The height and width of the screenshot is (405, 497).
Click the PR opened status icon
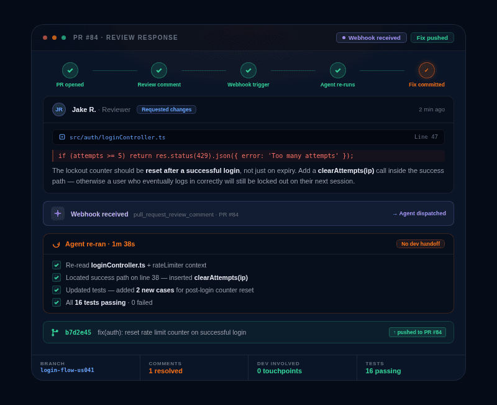[x=70, y=70]
